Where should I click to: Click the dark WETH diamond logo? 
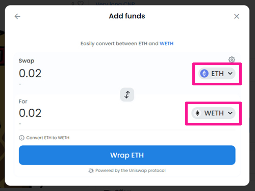(x=197, y=113)
